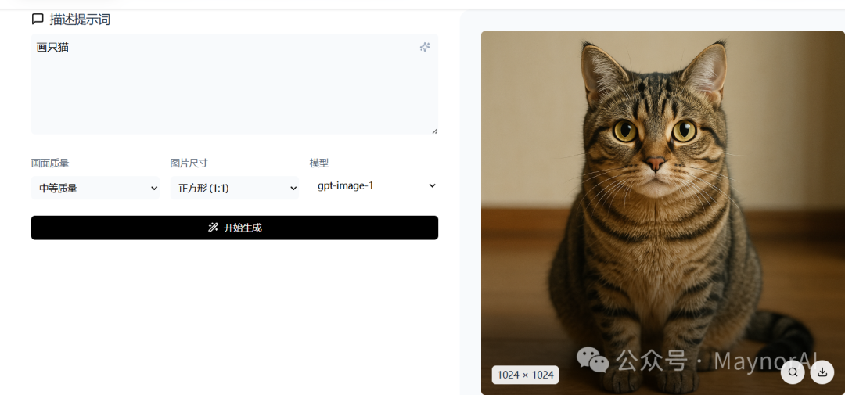Screen dimensions: 845x395
Task: Click the chat bubble icon beside 描述提示词
Action: [38, 20]
